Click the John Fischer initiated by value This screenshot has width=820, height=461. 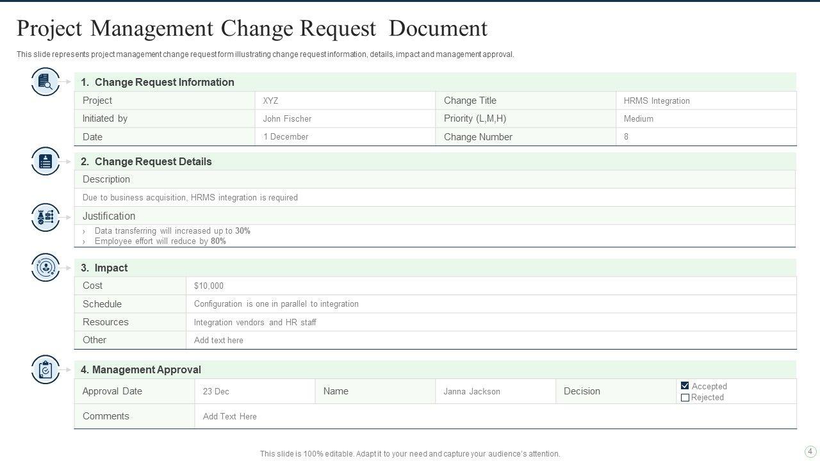[287, 118]
